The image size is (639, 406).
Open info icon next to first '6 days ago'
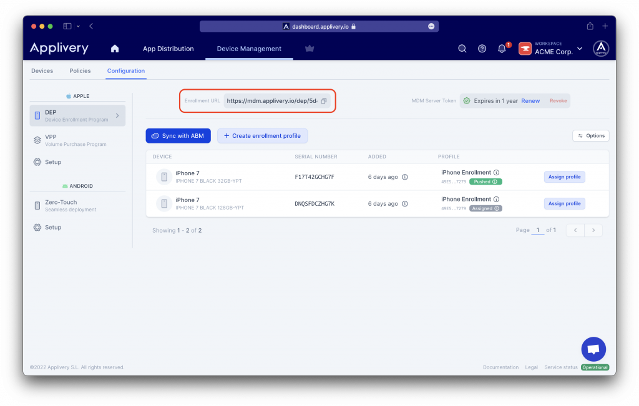(404, 177)
